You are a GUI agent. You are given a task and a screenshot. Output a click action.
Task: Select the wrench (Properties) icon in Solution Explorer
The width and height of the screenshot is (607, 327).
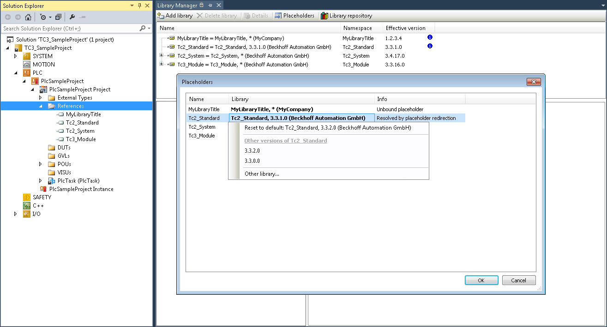(72, 17)
